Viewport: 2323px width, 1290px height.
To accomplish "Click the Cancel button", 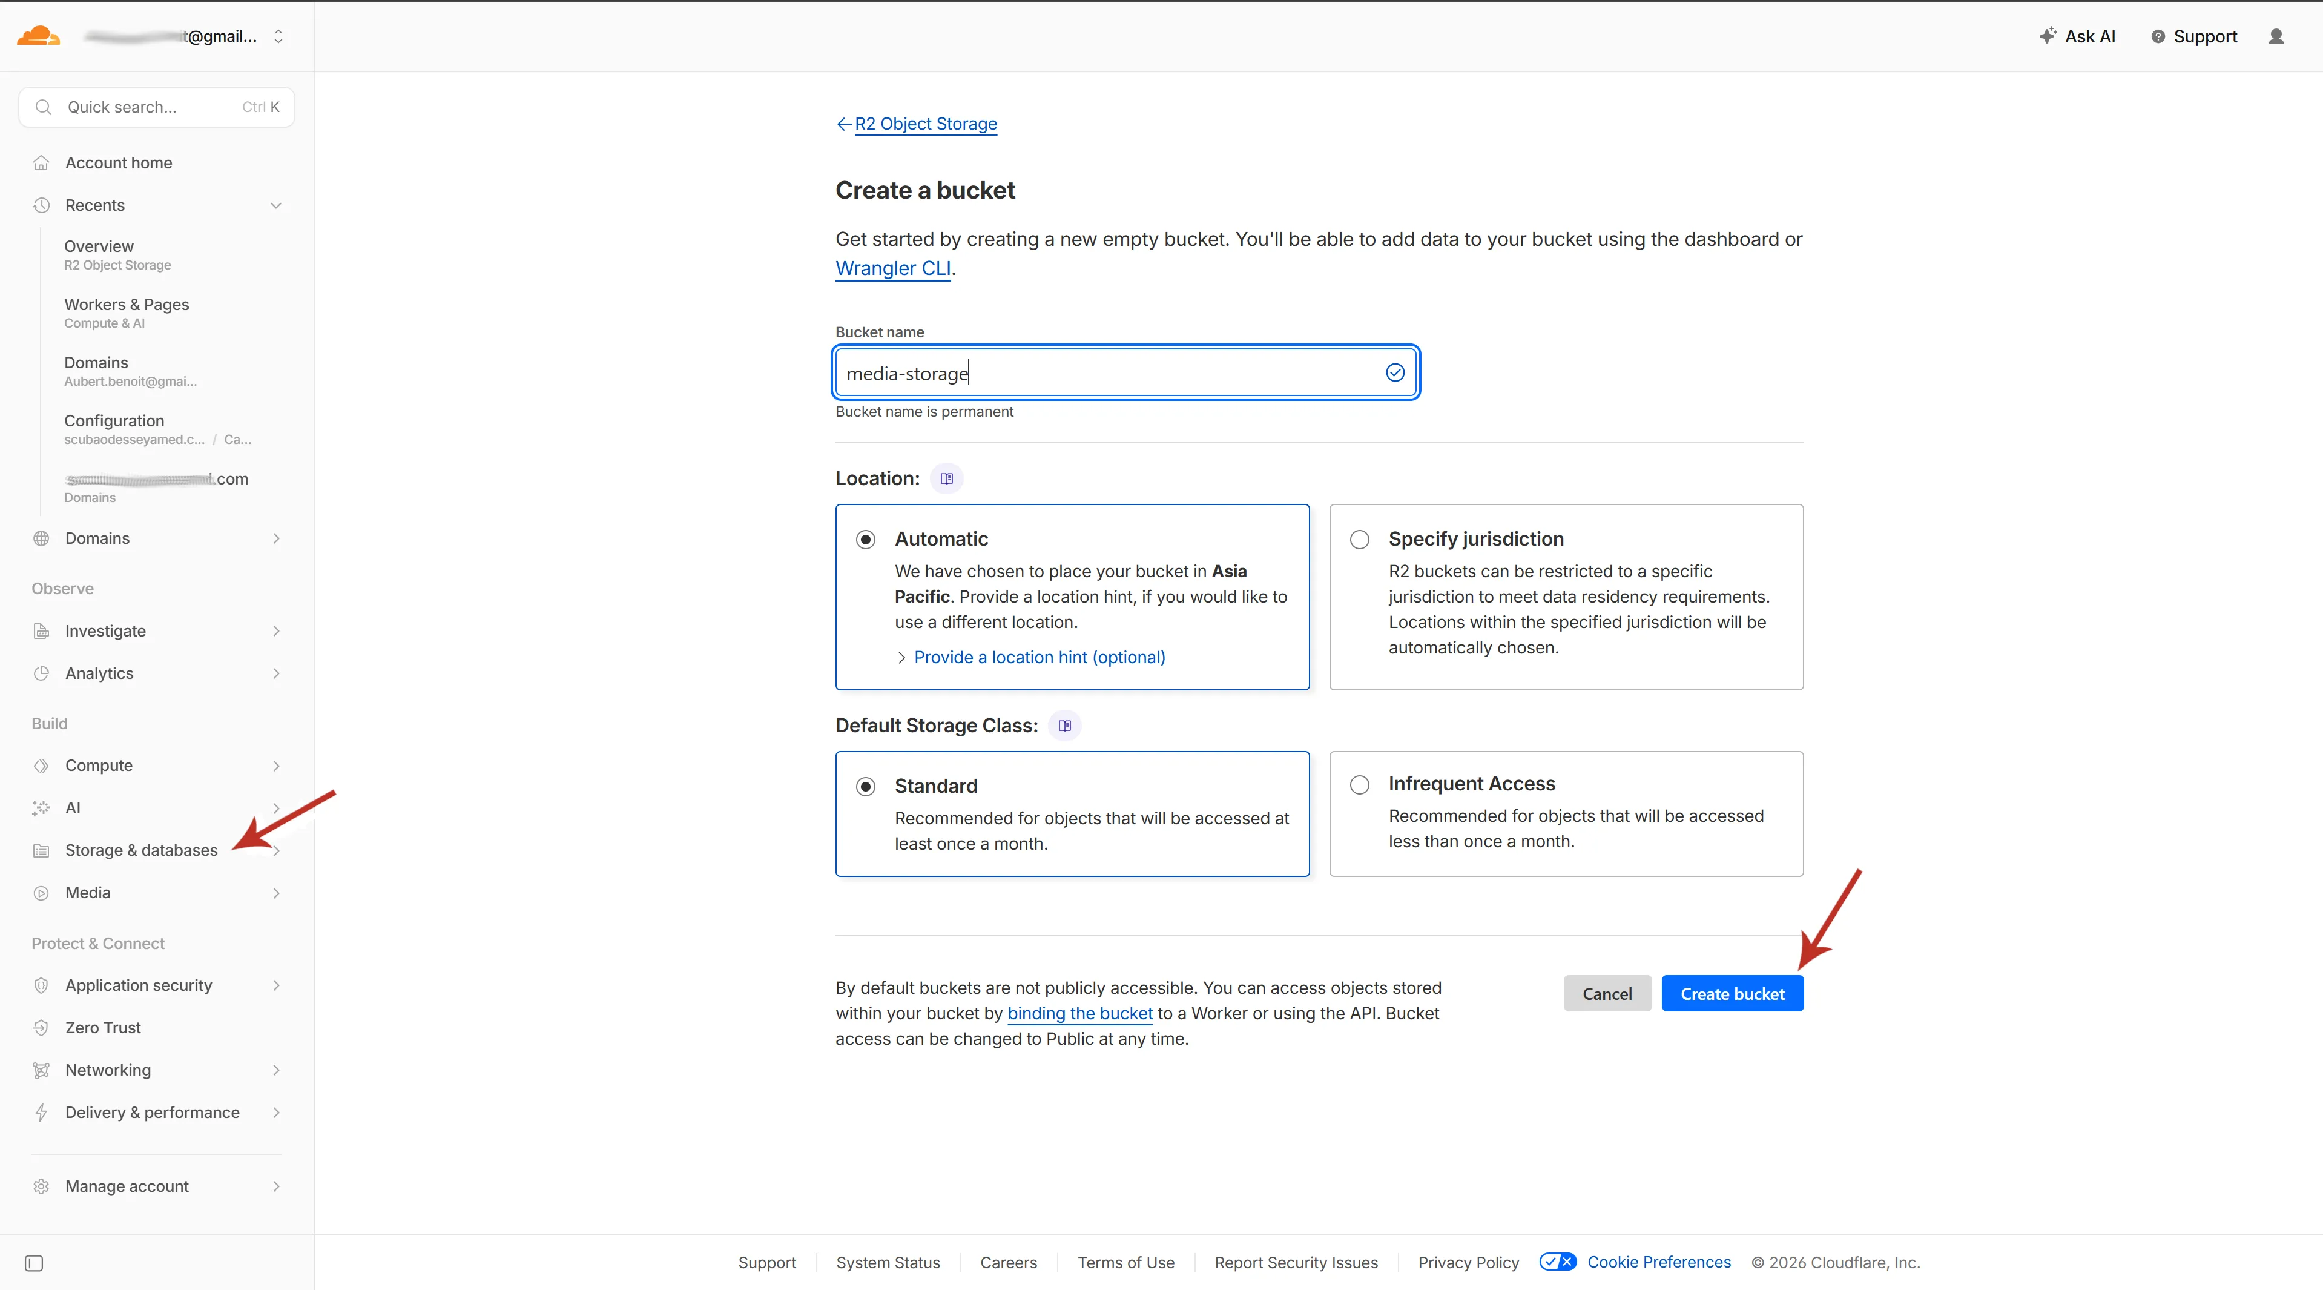I will click(1607, 993).
